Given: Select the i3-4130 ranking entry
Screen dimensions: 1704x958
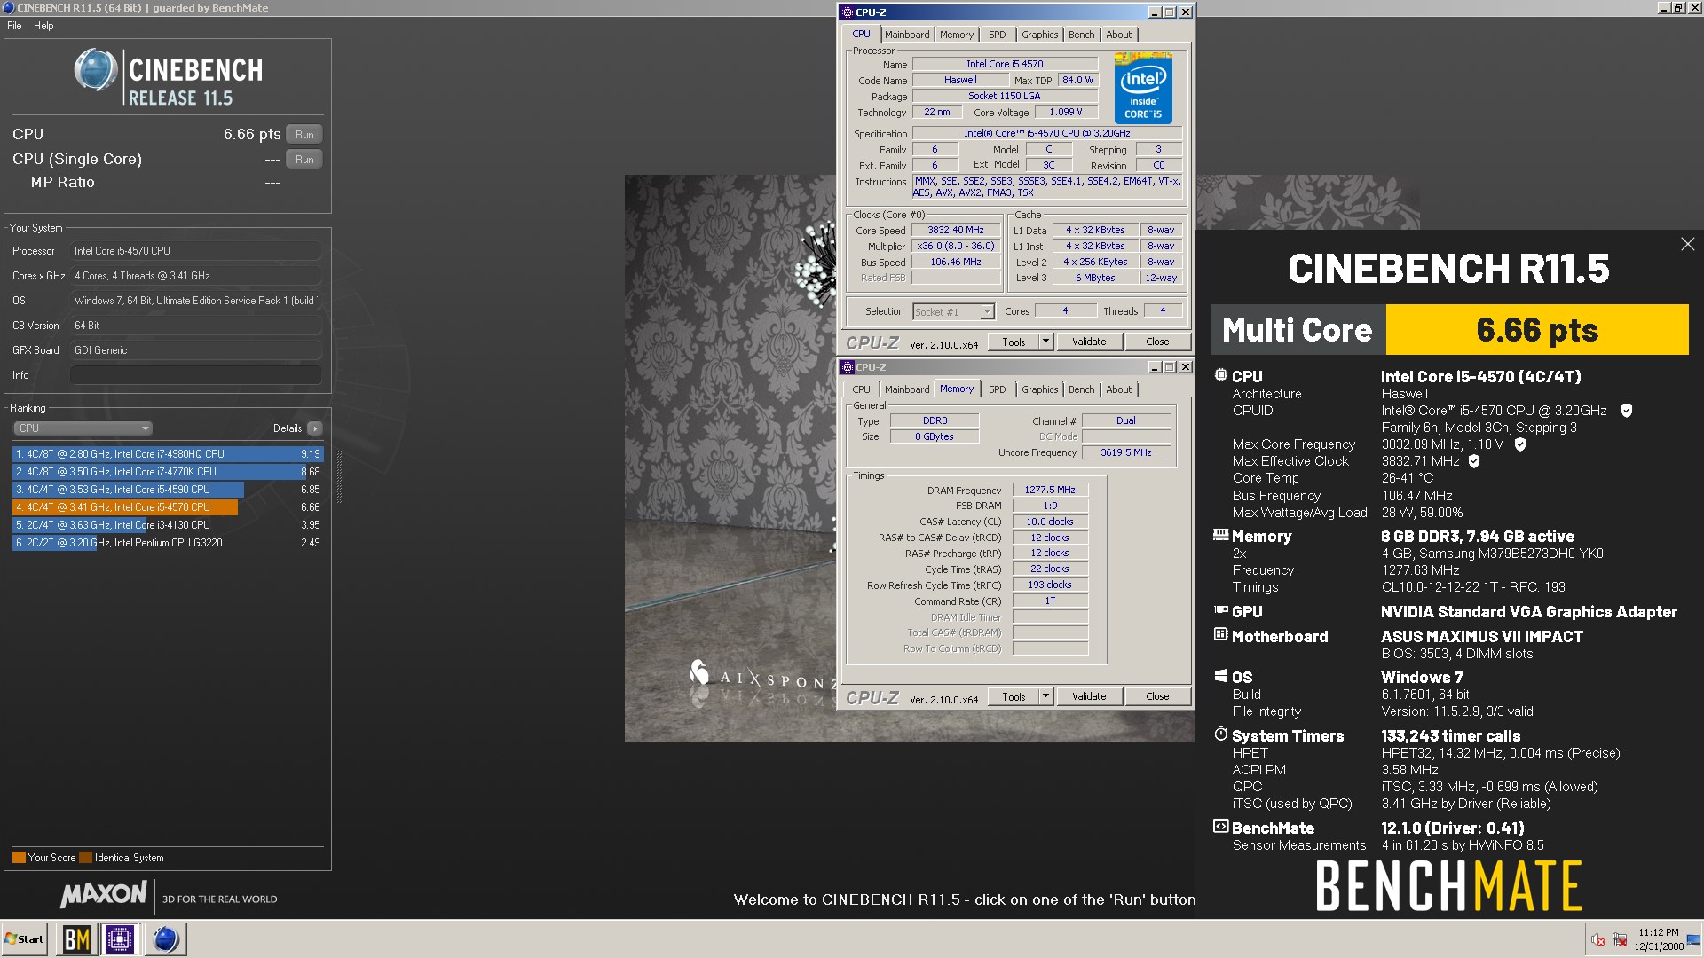Looking at the screenshot, I should coord(168,525).
